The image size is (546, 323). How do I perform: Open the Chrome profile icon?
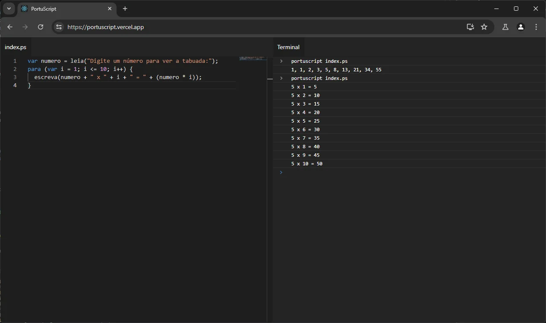coord(521,27)
